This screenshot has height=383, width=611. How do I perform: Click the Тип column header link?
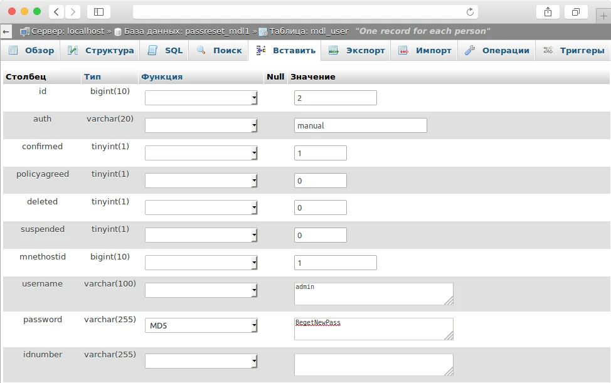[92, 77]
